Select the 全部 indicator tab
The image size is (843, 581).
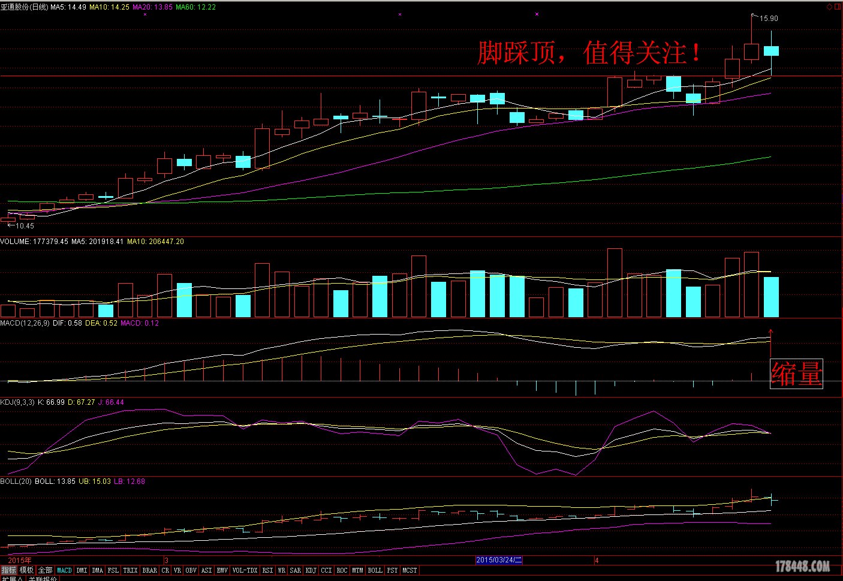click(46, 570)
